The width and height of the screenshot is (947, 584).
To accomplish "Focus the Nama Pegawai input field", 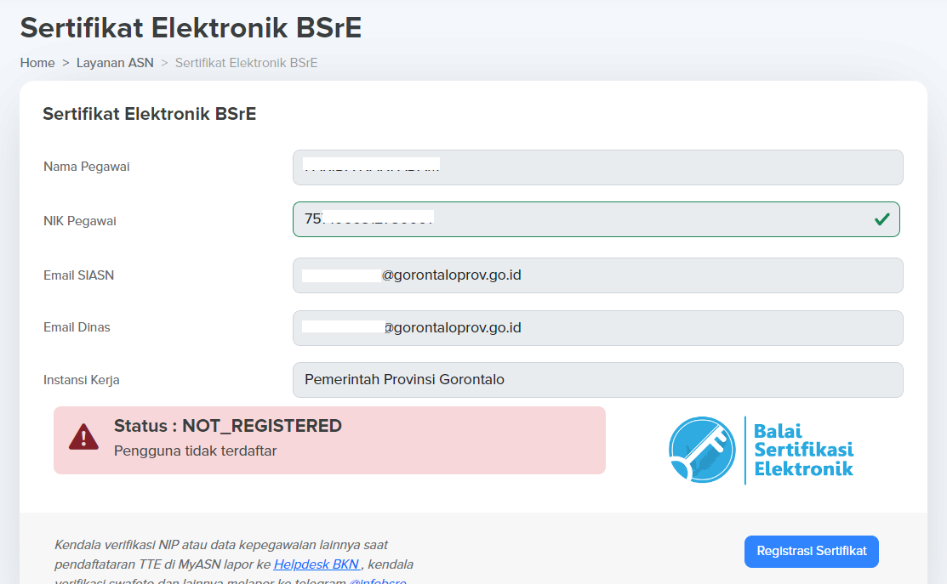I will (x=598, y=167).
